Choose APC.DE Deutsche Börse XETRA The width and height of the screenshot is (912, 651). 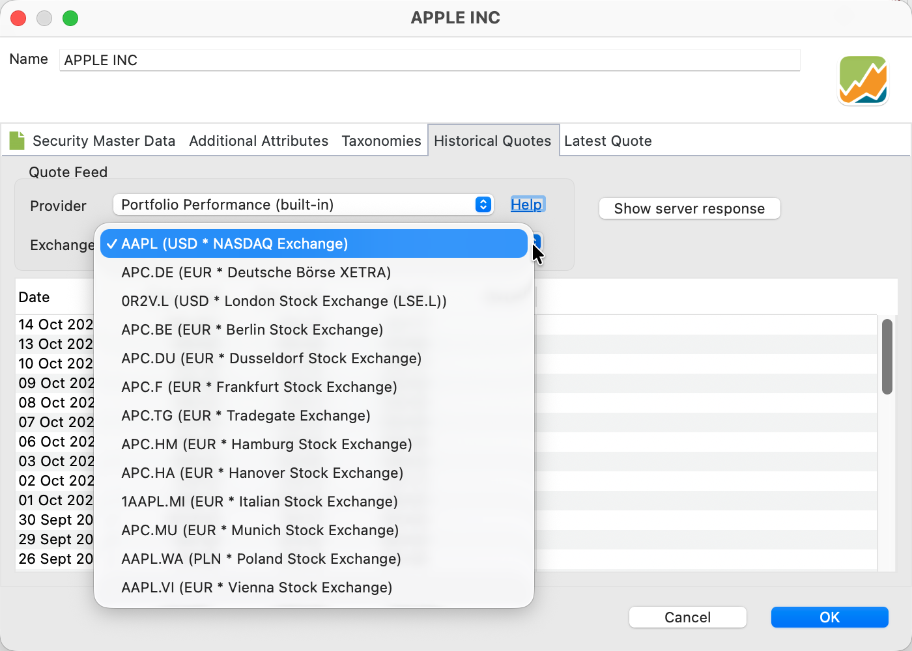tap(255, 272)
